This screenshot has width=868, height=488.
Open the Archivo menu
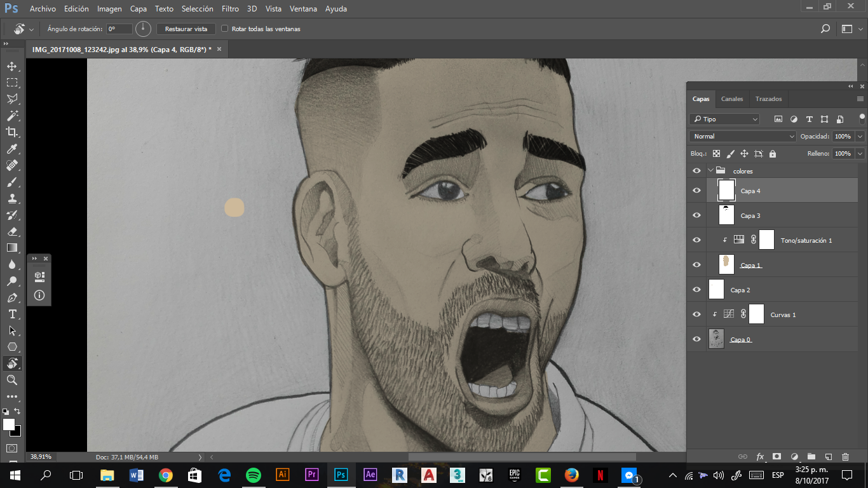point(43,9)
